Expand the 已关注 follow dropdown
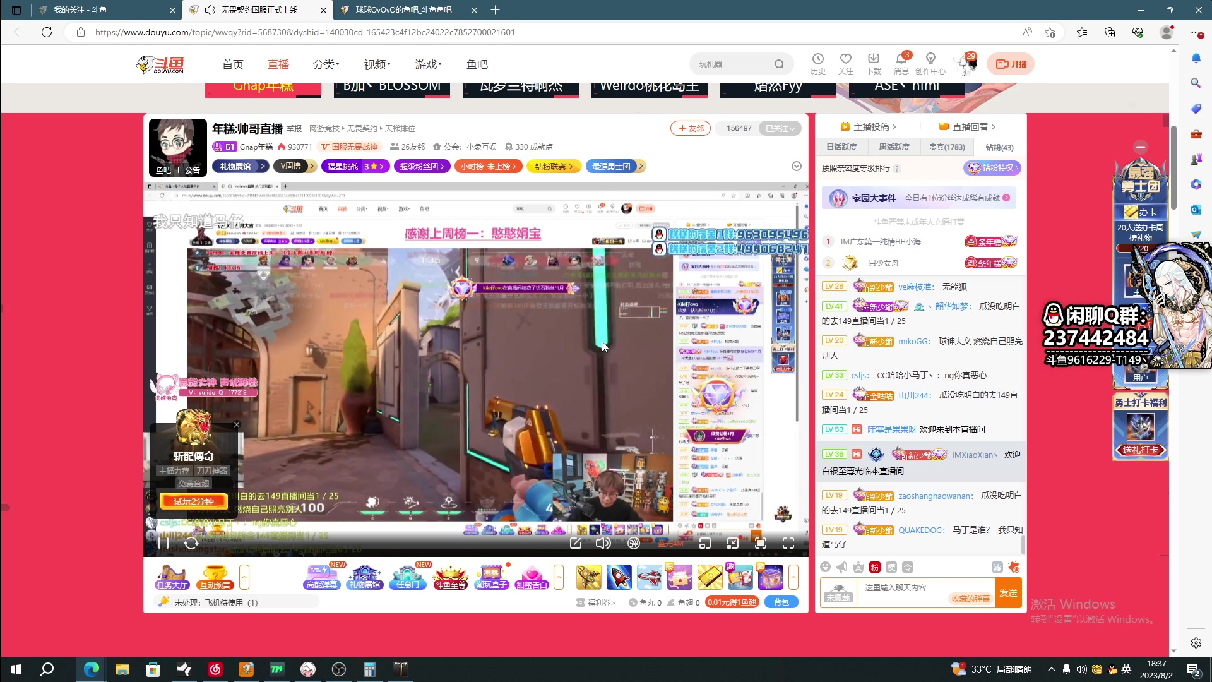 point(780,128)
